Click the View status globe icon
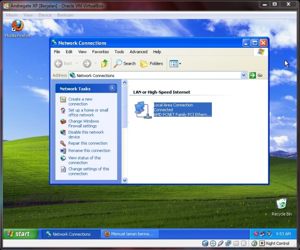 point(63,158)
